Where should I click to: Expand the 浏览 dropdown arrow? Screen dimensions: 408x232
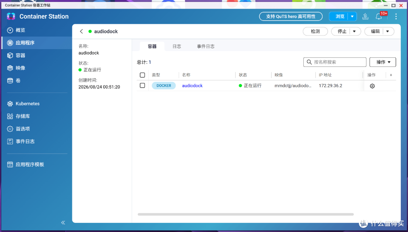352,16
